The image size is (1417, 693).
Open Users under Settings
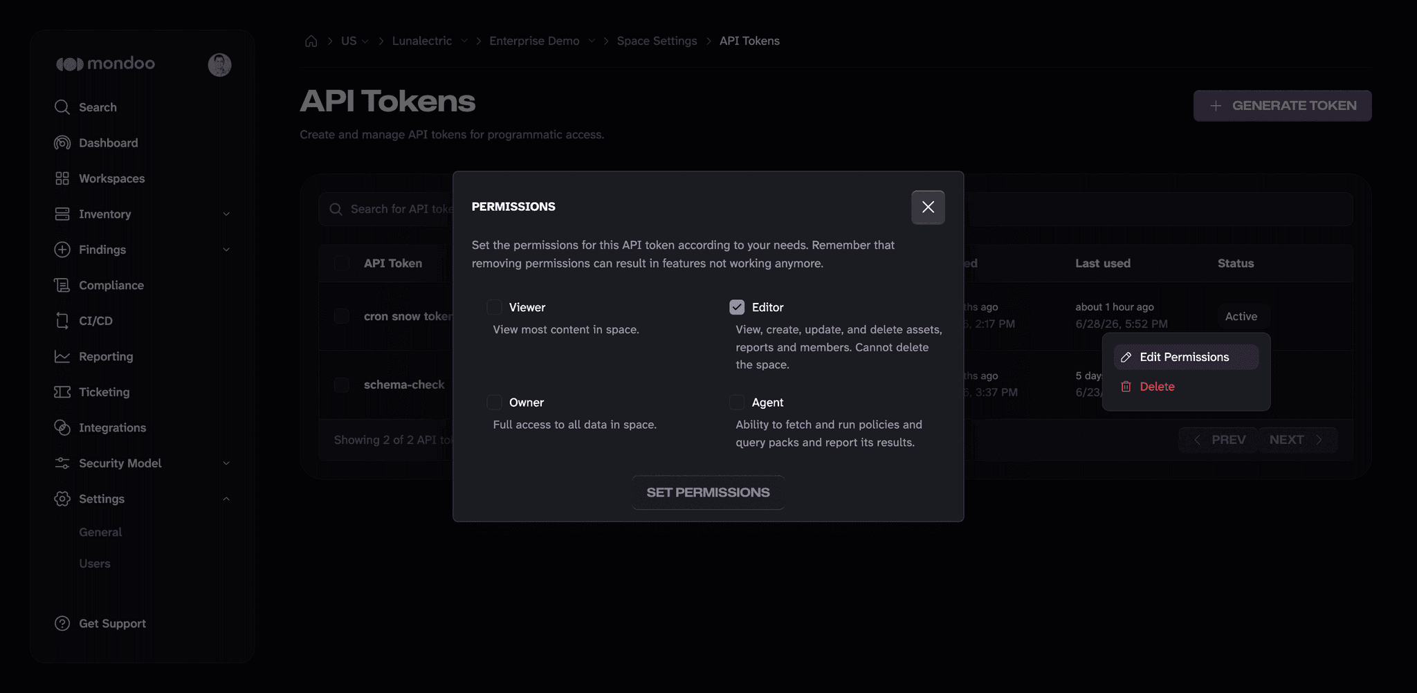[x=95, y=564]
